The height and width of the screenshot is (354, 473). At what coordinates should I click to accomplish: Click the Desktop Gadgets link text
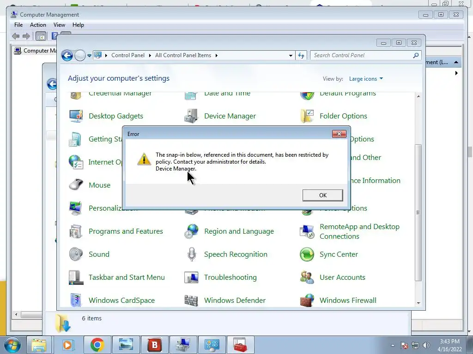pyautogui.click(x=116, y=116)
